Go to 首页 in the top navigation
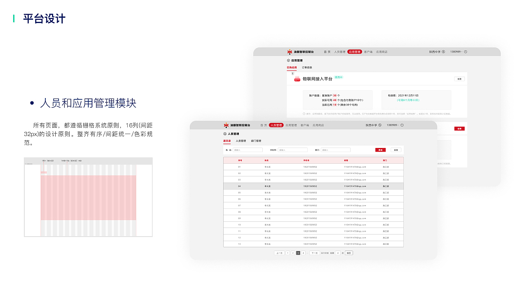The image size is (528, 291). [264, 125]
